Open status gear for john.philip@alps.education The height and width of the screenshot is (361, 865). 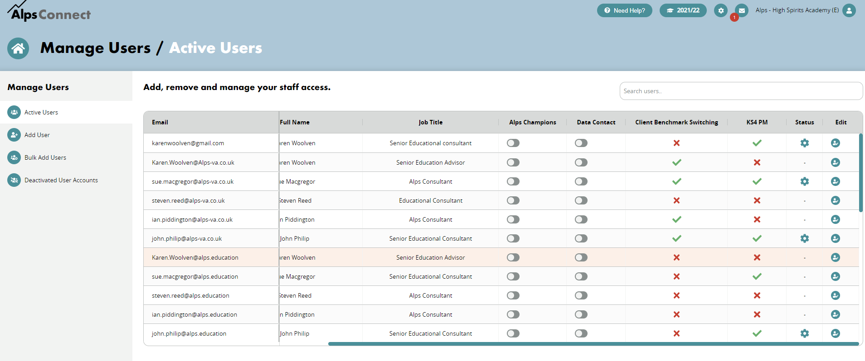805,333
